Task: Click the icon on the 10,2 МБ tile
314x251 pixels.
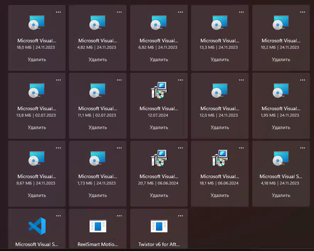Action: click(281, 23)
